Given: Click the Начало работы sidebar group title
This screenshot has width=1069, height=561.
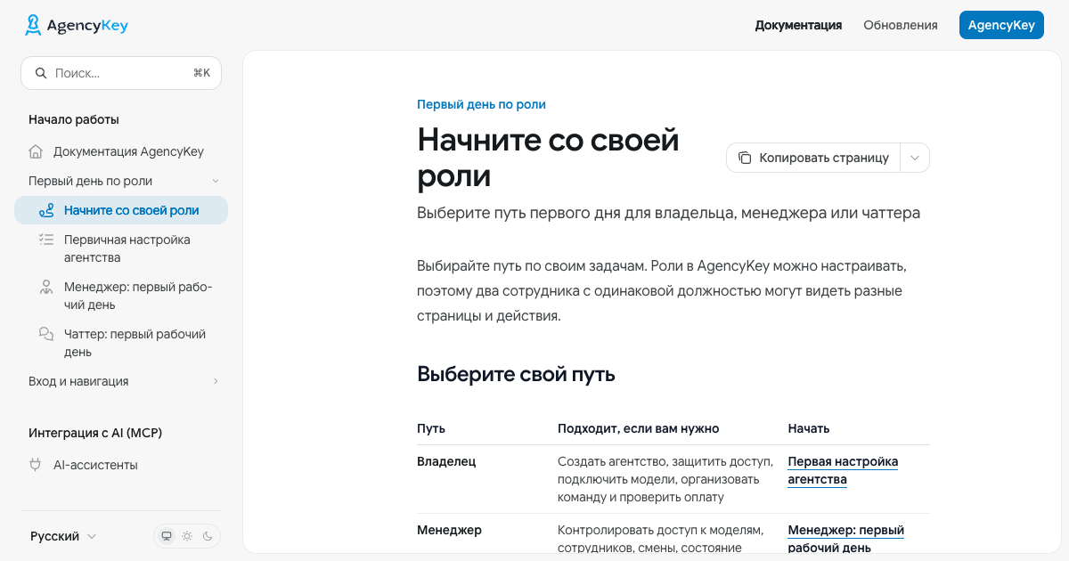Looking at the screenshot, I should 74,119.
